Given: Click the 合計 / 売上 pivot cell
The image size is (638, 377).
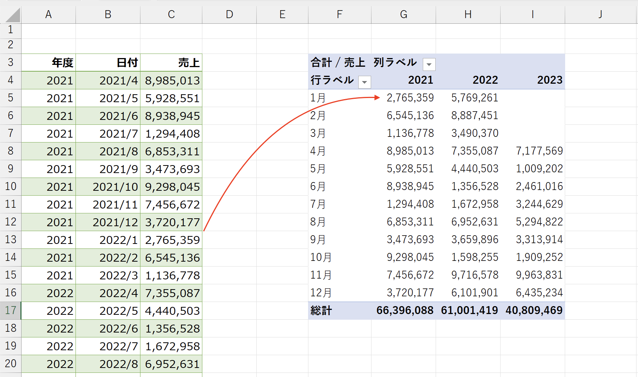Looking at the screenshot, I should pos(338,62).
